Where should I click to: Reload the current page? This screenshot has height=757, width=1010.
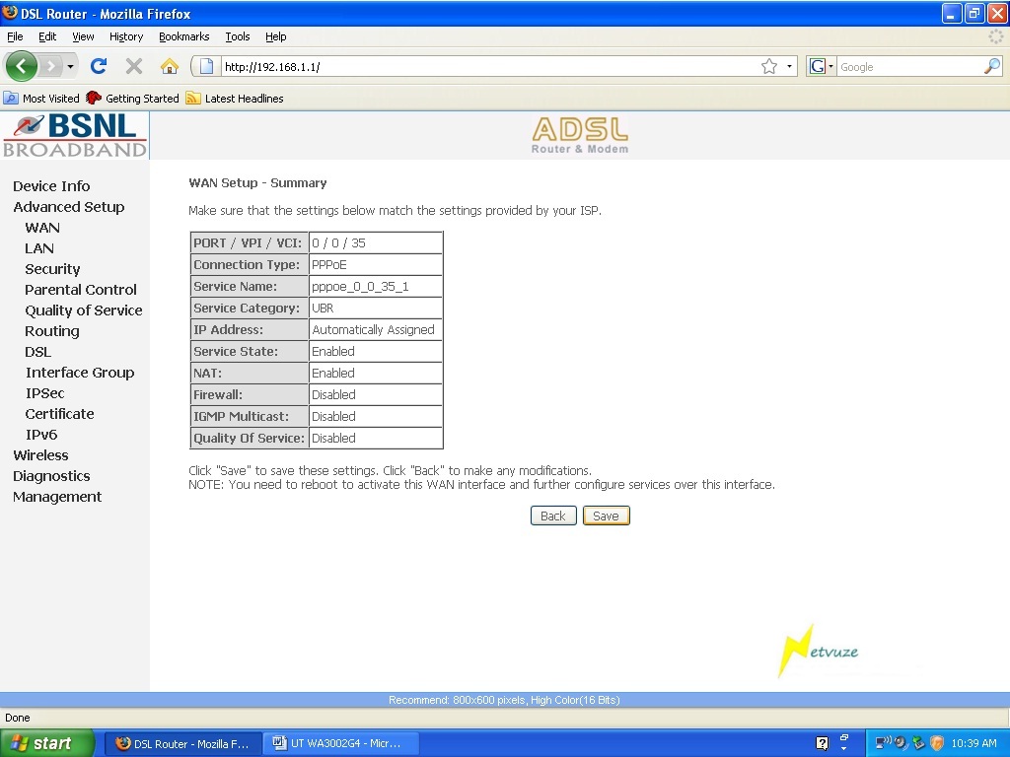(x=98, y=66)
